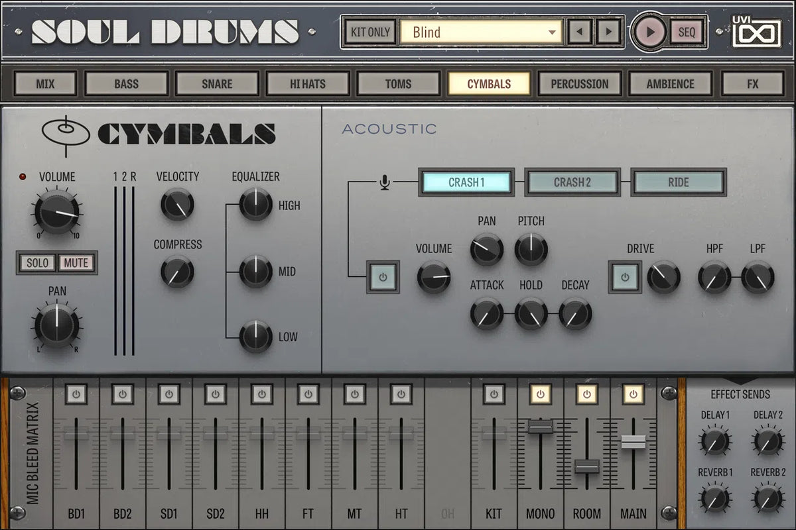Open the HI HATS tab
Image resolution: width=796 pixels, height=530 pixels.
pos(308,83)
